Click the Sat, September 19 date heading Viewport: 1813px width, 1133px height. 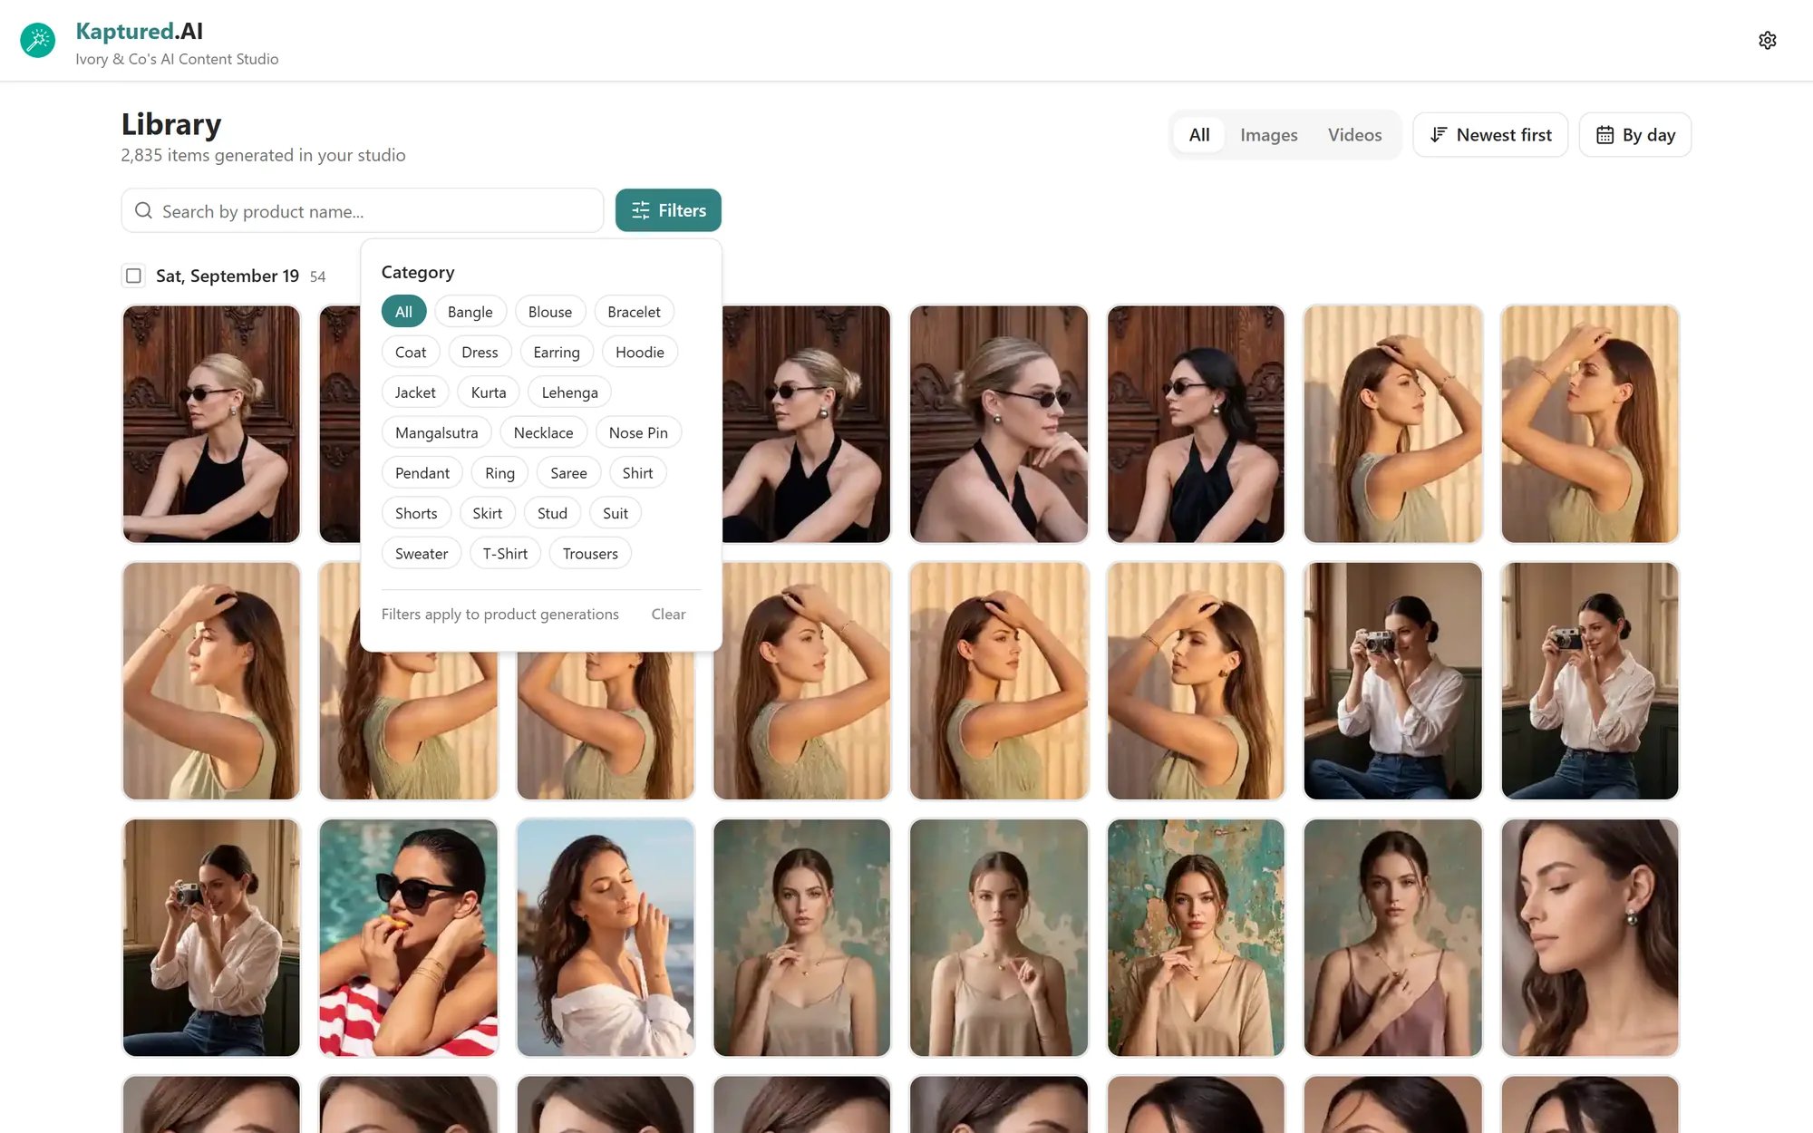[228, 276]
